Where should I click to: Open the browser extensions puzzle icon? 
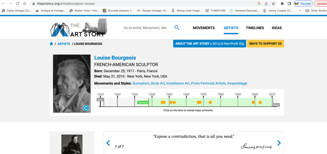click(x=282, y=4)
